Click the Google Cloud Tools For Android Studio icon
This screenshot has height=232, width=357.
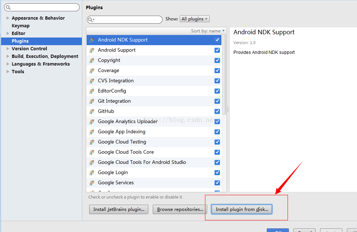tap(92, 162)
